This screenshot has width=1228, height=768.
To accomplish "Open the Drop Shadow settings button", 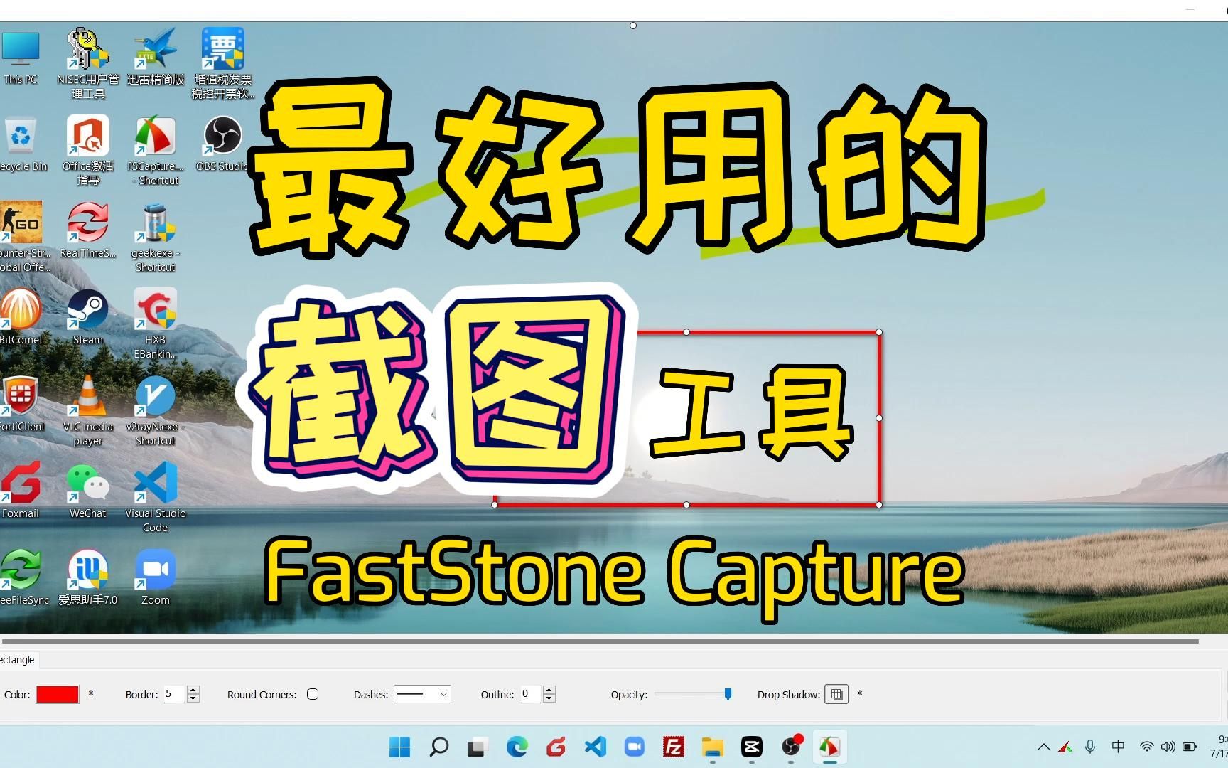I will (x=836, y=694).
